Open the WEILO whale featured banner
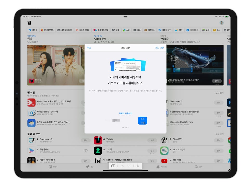The image size is (251, 187). pos(195,65)
